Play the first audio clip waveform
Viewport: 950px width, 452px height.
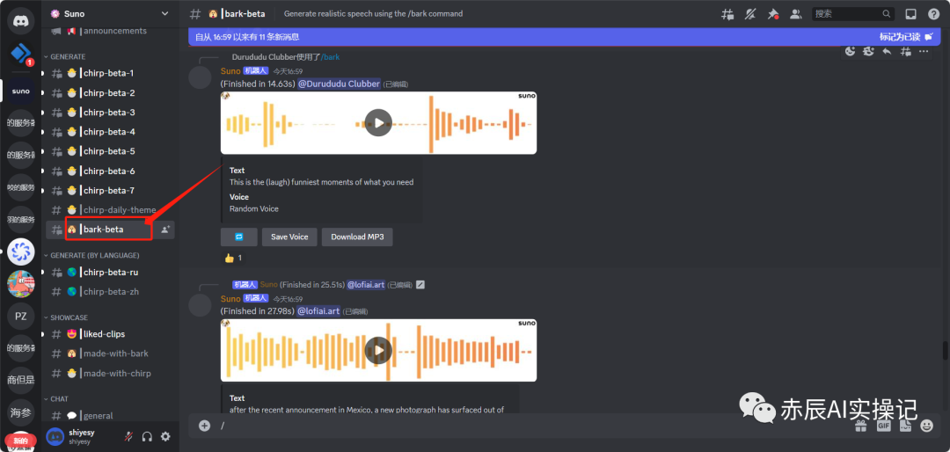click(x=378, y=123)
